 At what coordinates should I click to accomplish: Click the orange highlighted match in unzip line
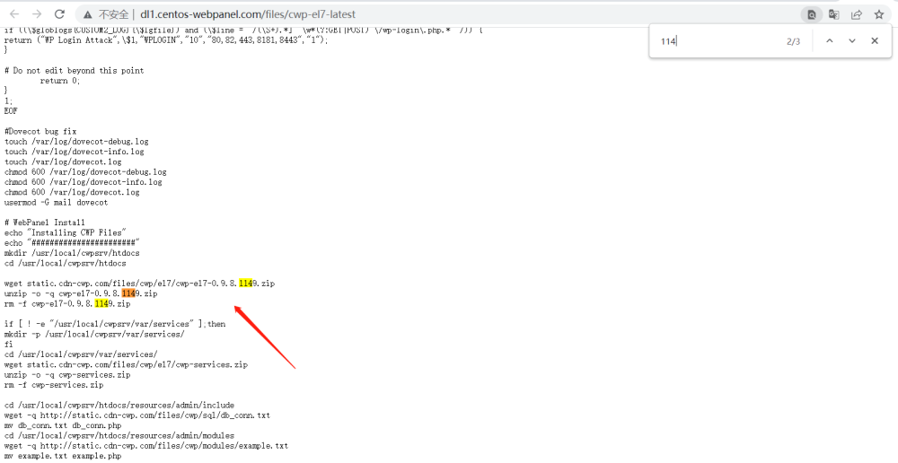128,293
